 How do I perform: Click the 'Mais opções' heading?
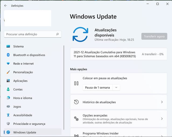click(79, 69)
